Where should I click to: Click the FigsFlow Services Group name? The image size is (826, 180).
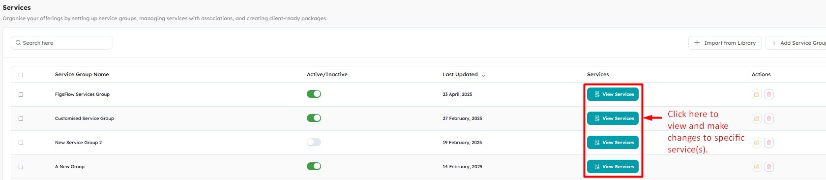[x=82, y=94]
